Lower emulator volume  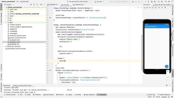point(150,8)
